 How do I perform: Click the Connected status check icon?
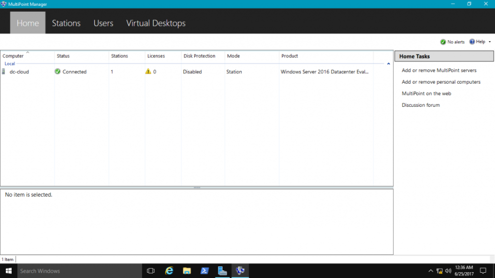pos(58,72)
